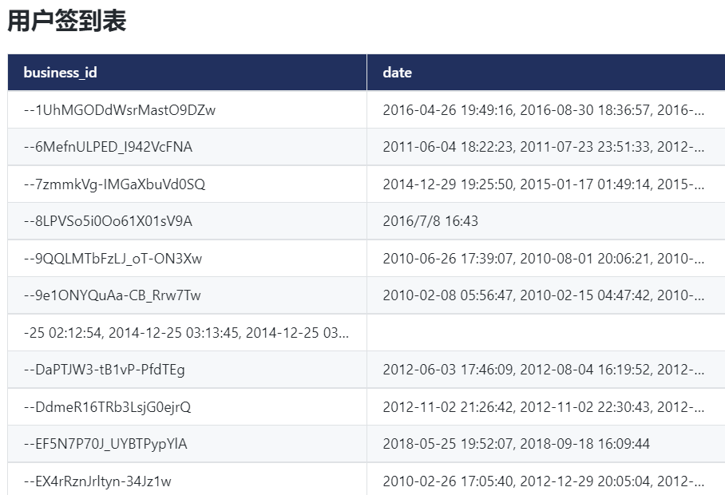Click the business_id column header
This screenshot has height=495, width=725.
61,73
